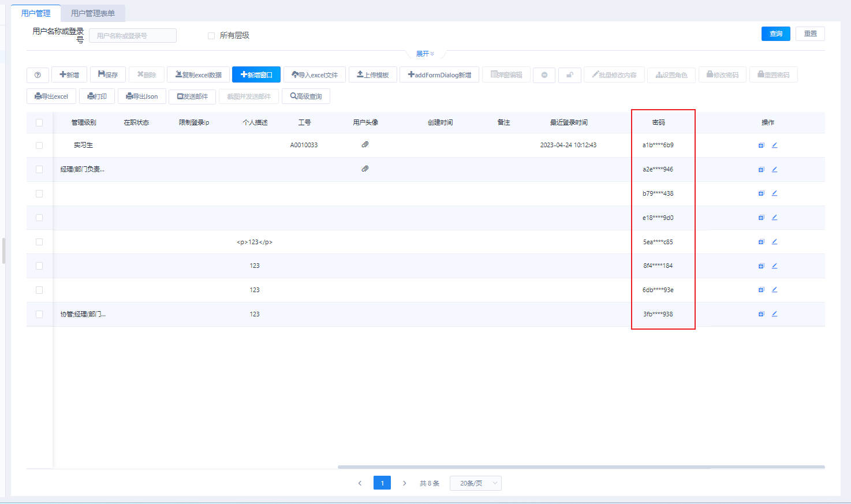851x504 pixels.
Task: Click edit pencil icon for row a1b****6b9
Action: coord(775,145)
